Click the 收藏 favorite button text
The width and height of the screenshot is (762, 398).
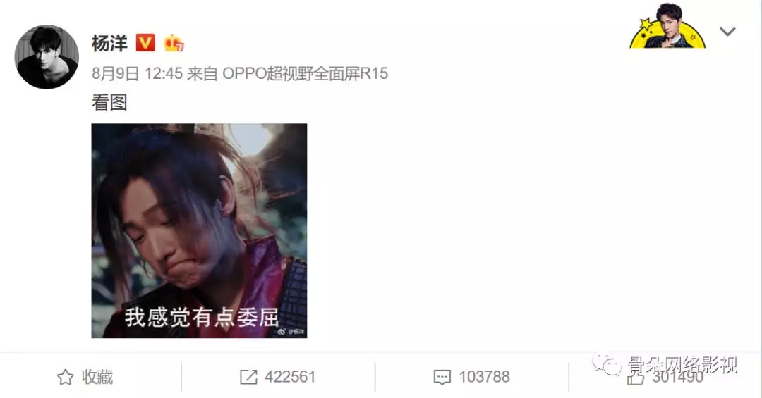(97, 377)
